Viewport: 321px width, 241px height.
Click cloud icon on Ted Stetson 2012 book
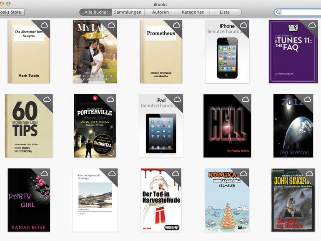(307, 100)
